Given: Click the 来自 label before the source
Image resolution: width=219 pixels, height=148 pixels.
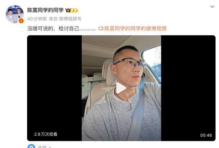Looking at the screenshot, I should (53, 19).
